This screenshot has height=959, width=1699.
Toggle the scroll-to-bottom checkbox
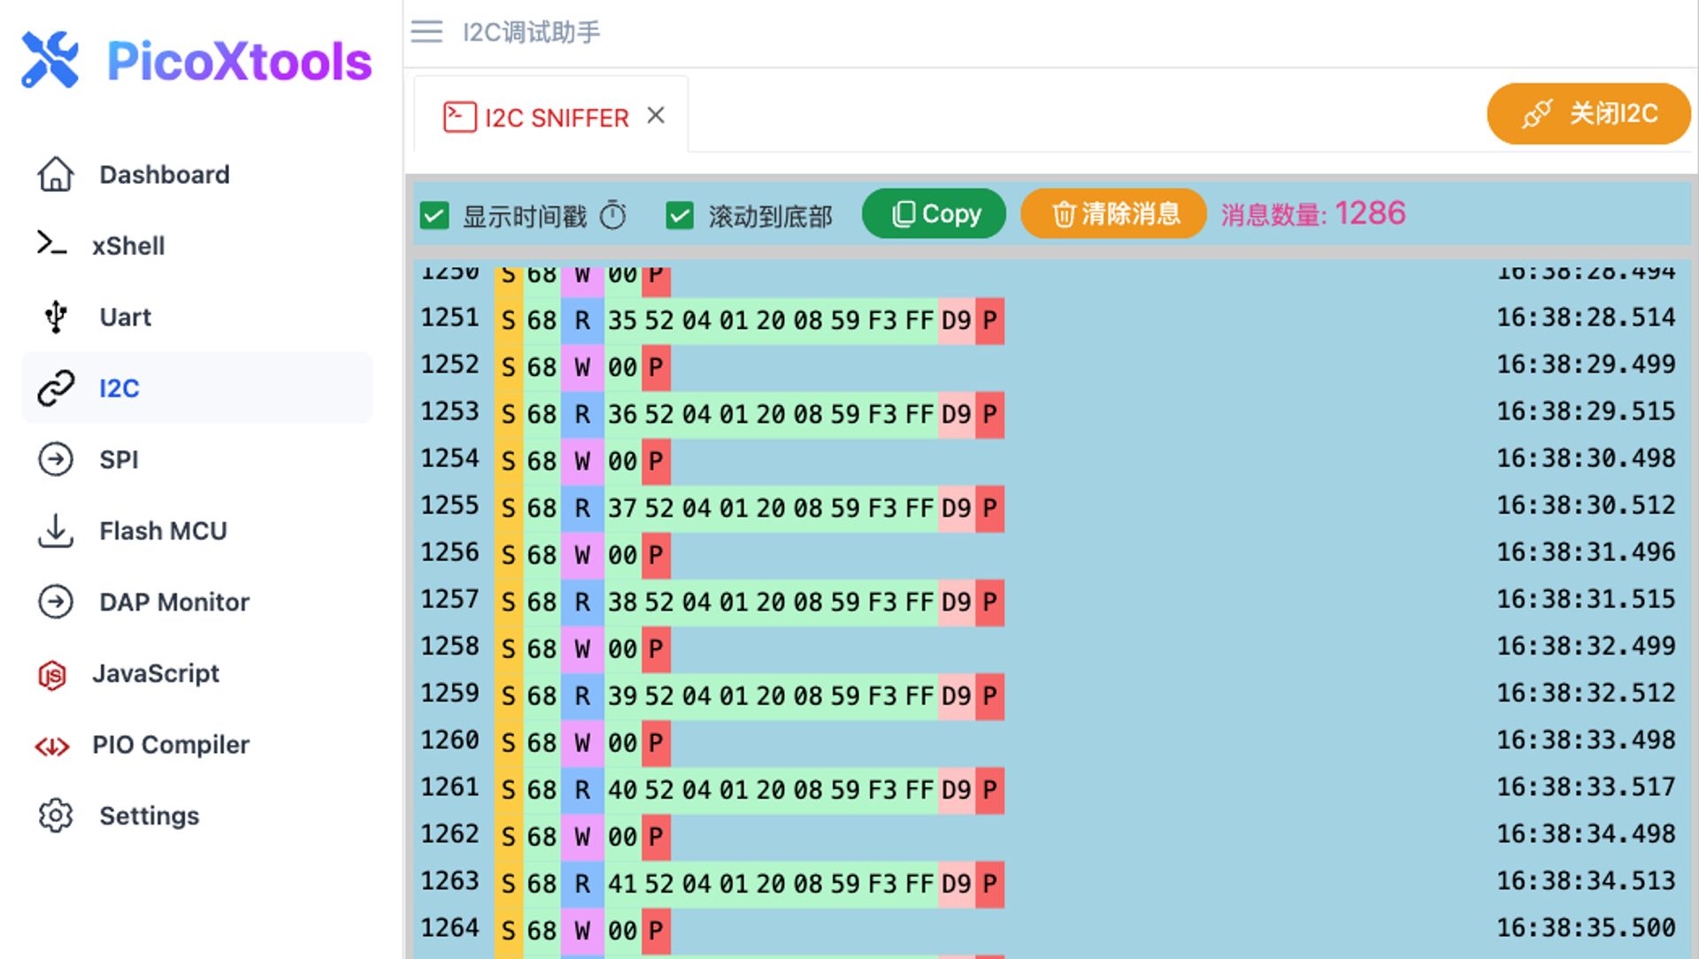680,215
